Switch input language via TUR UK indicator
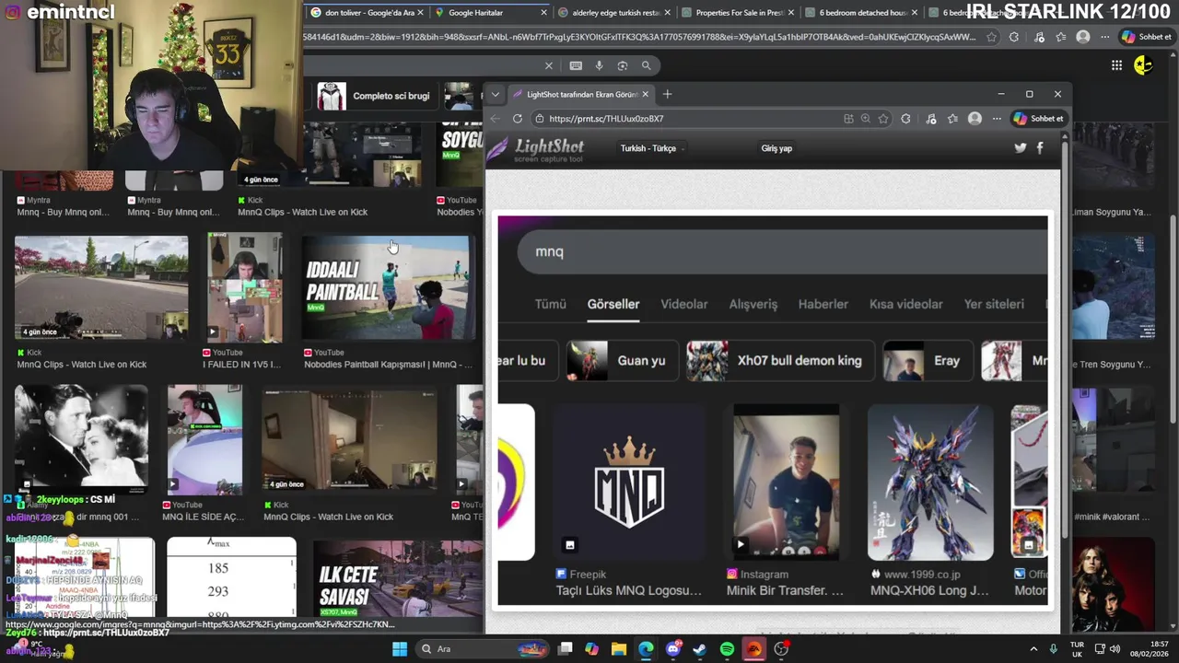Image resolution: width=1179 pixels, height=663 pixels. point(1077,649)
